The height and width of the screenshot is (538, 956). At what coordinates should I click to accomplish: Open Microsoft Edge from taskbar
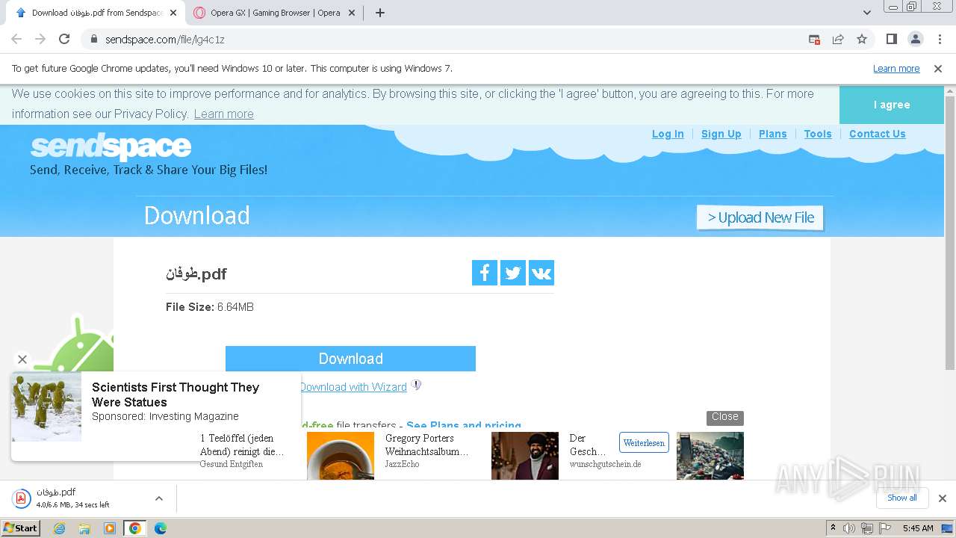click(161, 528)
